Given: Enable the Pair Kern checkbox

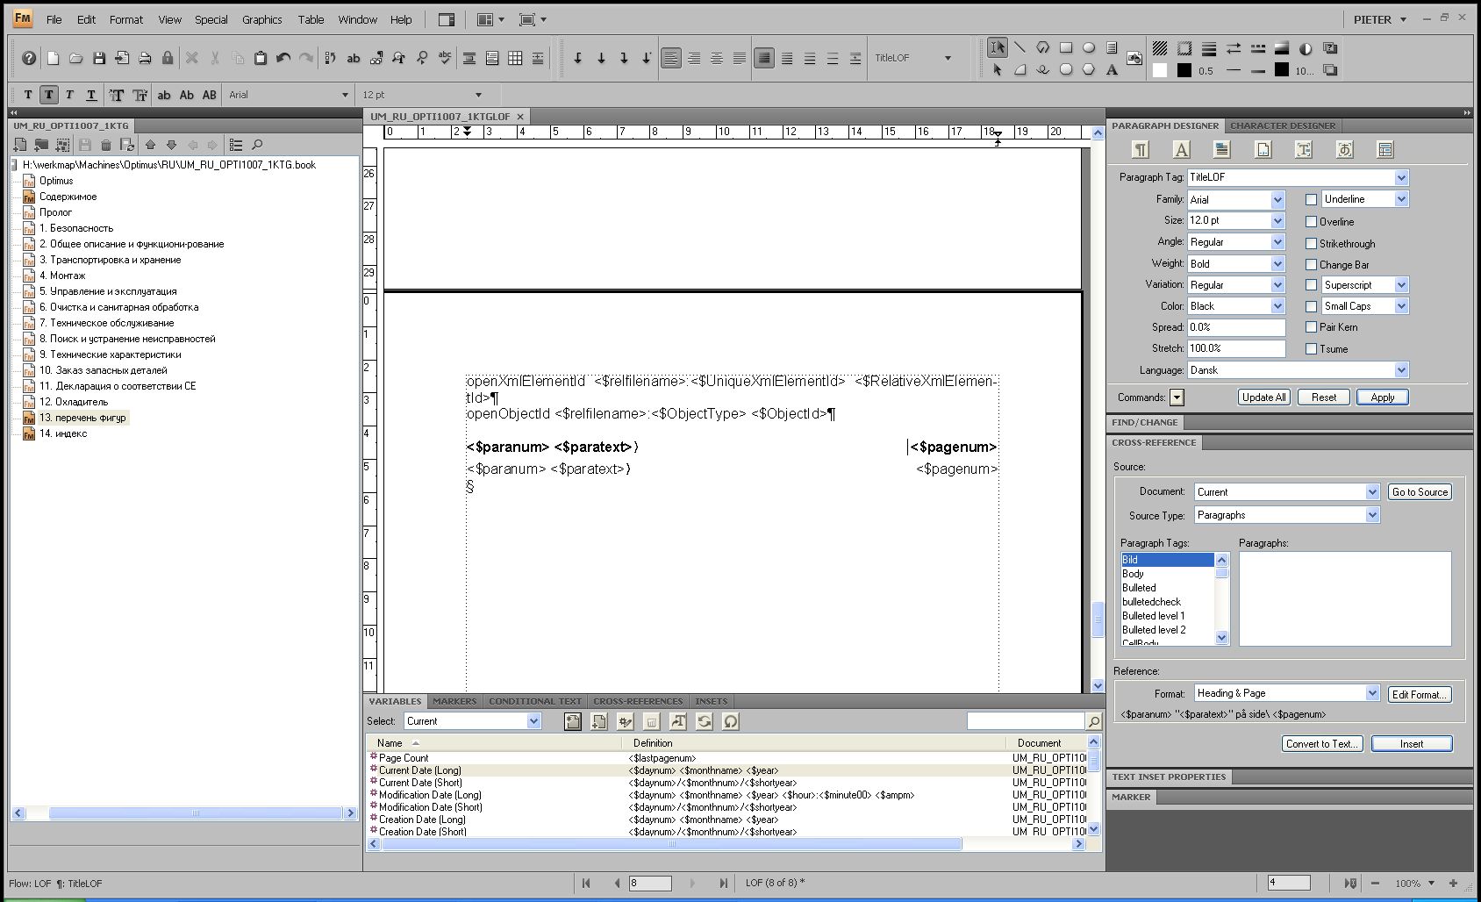Looking at the screenshot, I should [x=1311, y=327].
